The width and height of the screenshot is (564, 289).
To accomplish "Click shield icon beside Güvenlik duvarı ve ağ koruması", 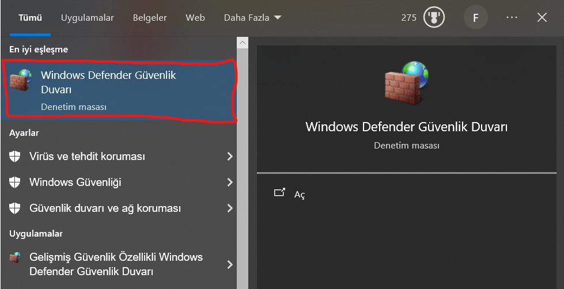I will click(15, 208).
